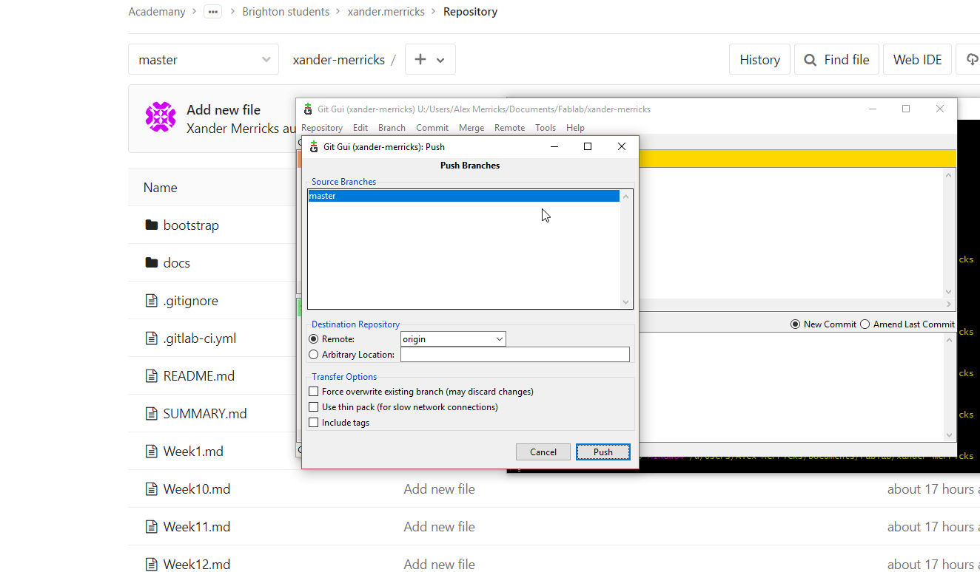Click the Name column header
Screen dimensions: 980x572
pyautogui.click(x=161, y=187)
